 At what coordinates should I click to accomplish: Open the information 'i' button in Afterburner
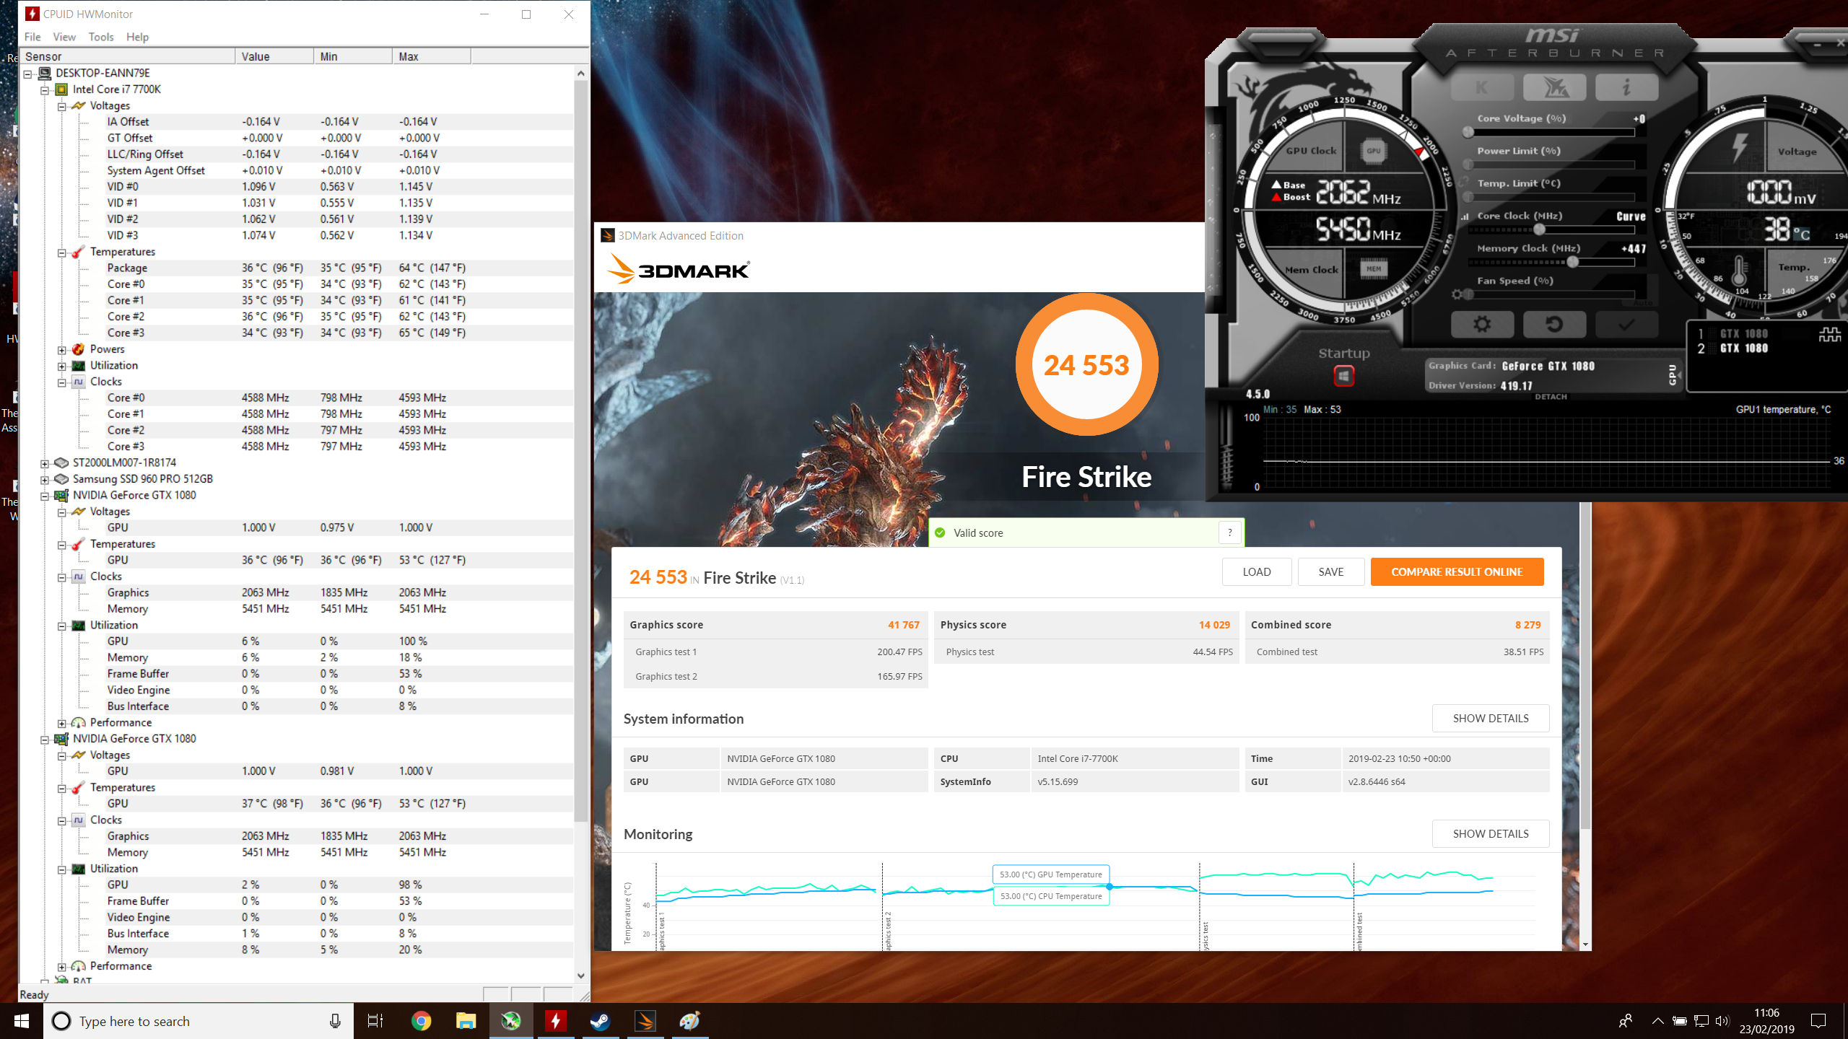point(1626,88)
